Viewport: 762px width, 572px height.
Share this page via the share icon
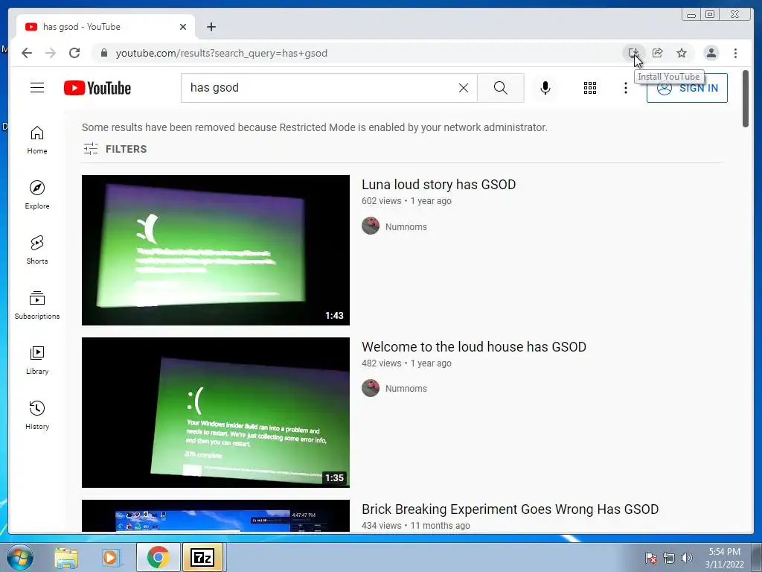(658, 53)
